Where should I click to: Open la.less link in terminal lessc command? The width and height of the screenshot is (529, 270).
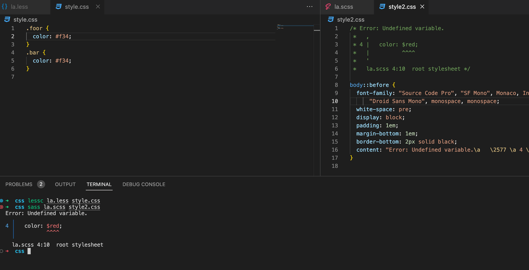tap(57, 201)
